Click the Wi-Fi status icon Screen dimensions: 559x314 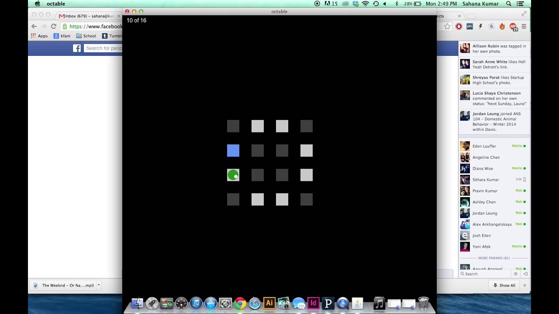pos(366,3)
